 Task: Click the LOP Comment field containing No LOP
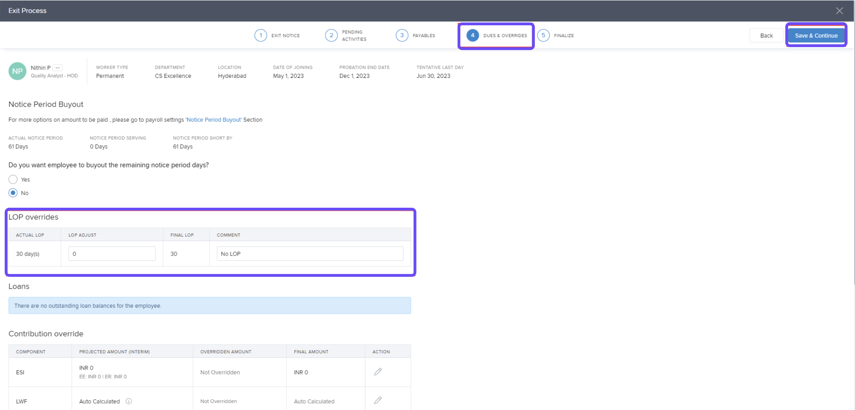pyautogui.click(x=310, y=254)
